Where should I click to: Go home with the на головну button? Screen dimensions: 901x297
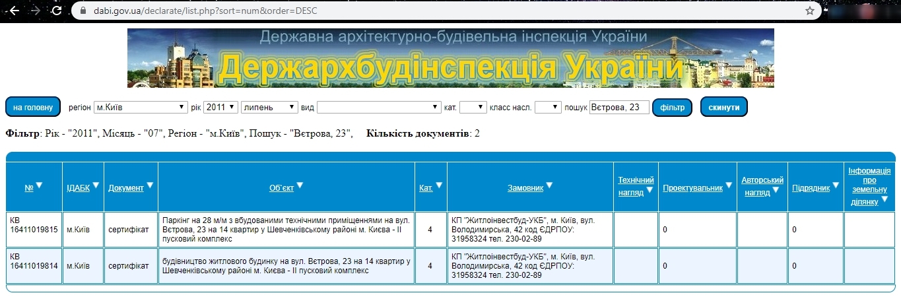click(33, 107)
